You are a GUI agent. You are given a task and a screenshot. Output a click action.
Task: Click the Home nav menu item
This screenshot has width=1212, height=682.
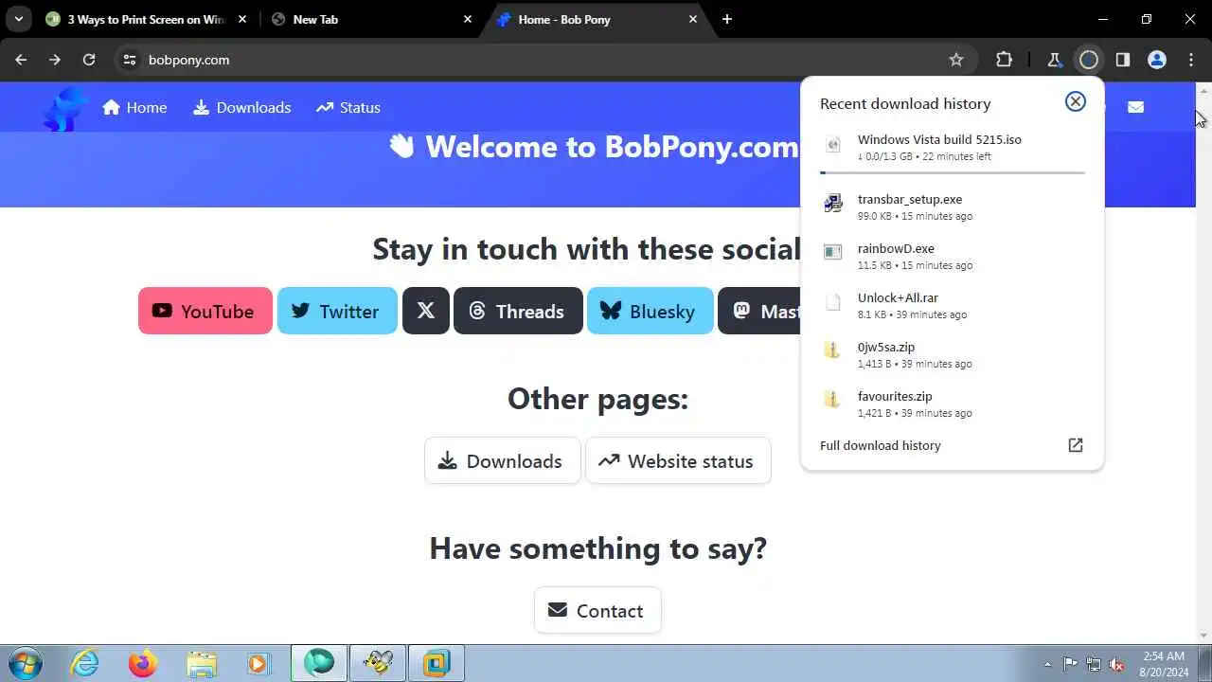tap(134, 107)
